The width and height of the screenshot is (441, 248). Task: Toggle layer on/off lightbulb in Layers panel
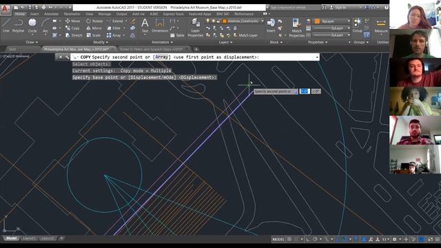click(207, 21)
